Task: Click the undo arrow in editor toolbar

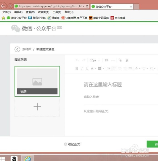Action: point(77,60)
